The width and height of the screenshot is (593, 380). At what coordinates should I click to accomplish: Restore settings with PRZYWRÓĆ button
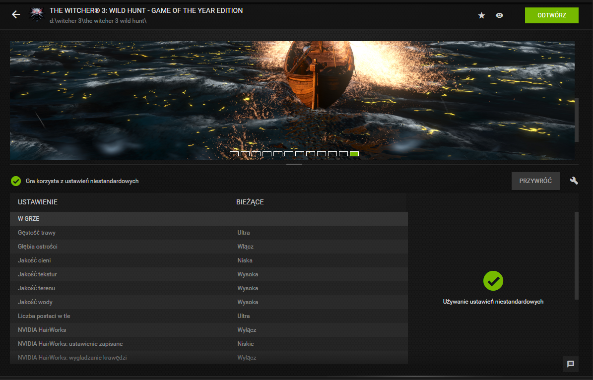(x=535, y=181)
